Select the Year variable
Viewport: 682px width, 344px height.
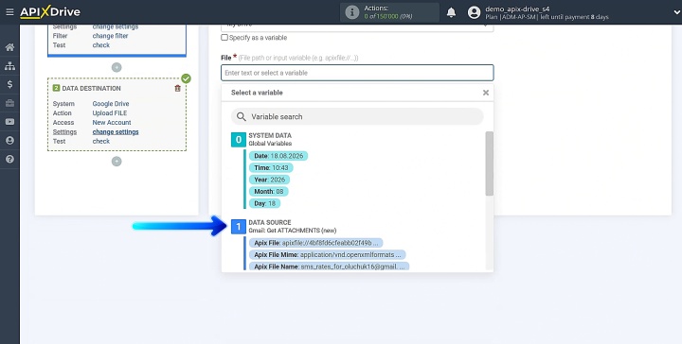[270, 180]
